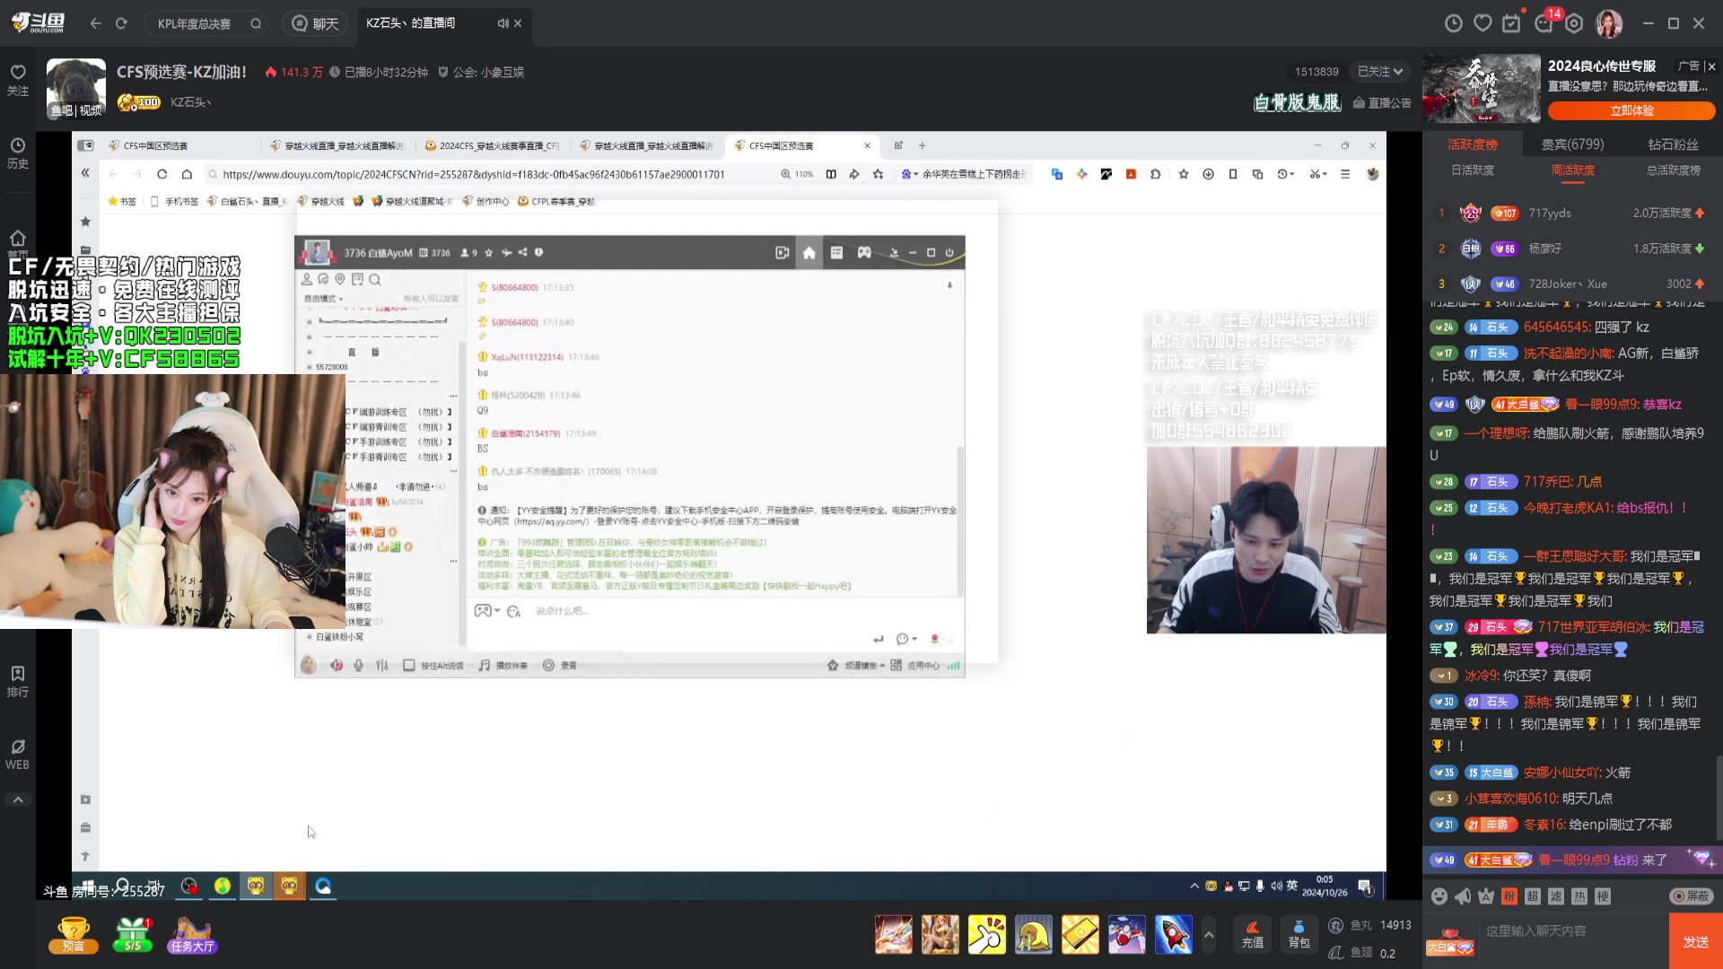Click the megaphone broadcast icon

coord(1463,896)
